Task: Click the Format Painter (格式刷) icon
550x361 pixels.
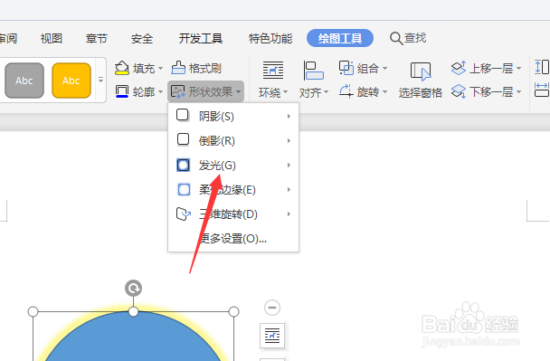Action: tap(178, 68)
